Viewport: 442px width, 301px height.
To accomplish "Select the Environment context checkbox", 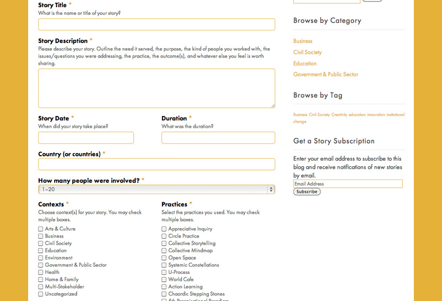I will click(40, 258).
